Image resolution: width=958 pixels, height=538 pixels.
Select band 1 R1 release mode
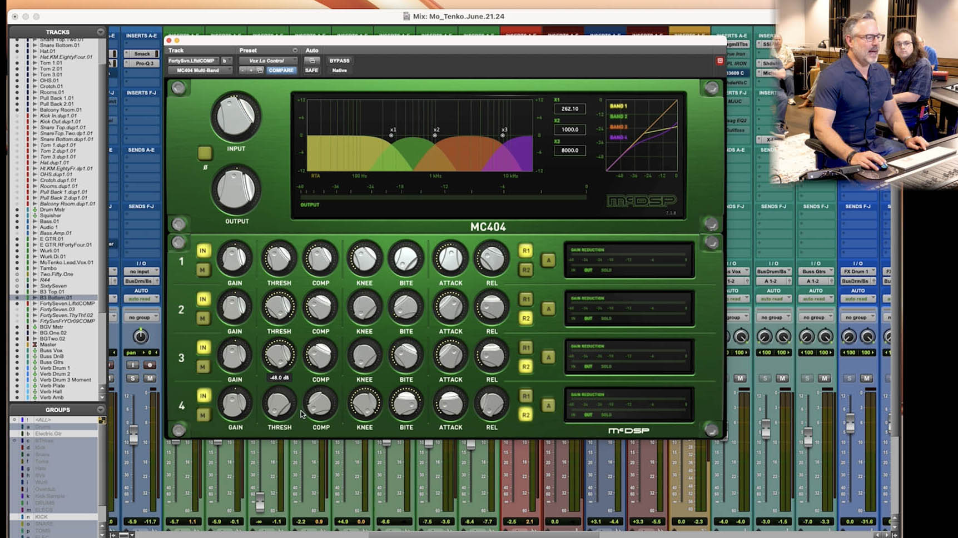525,251
